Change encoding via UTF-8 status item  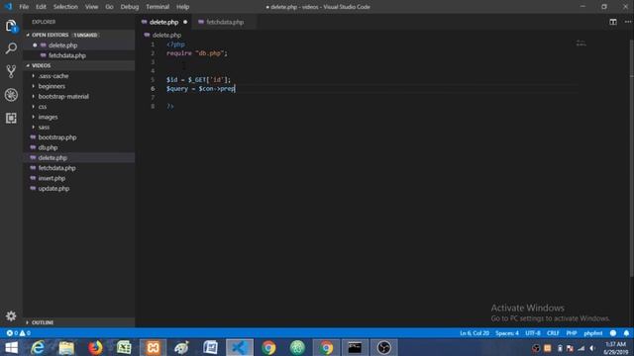pos(533,333)
